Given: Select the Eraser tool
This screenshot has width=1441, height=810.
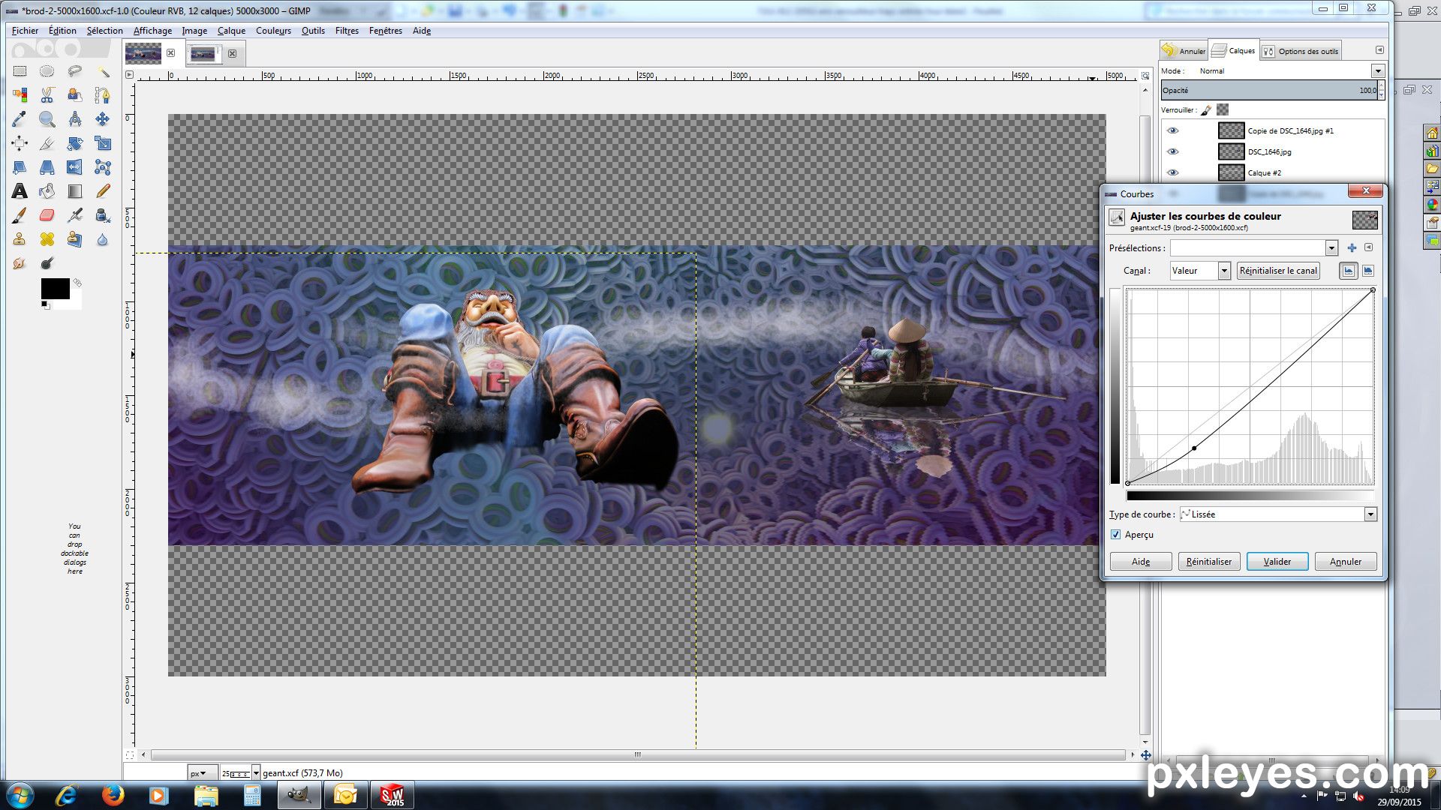Looking at the screenshot, I should click(47, 215).
